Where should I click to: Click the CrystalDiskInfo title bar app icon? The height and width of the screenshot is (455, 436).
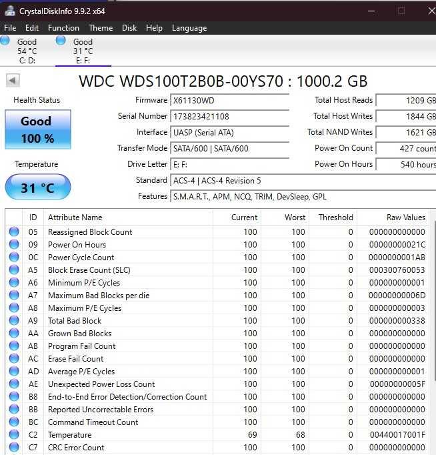10,11
